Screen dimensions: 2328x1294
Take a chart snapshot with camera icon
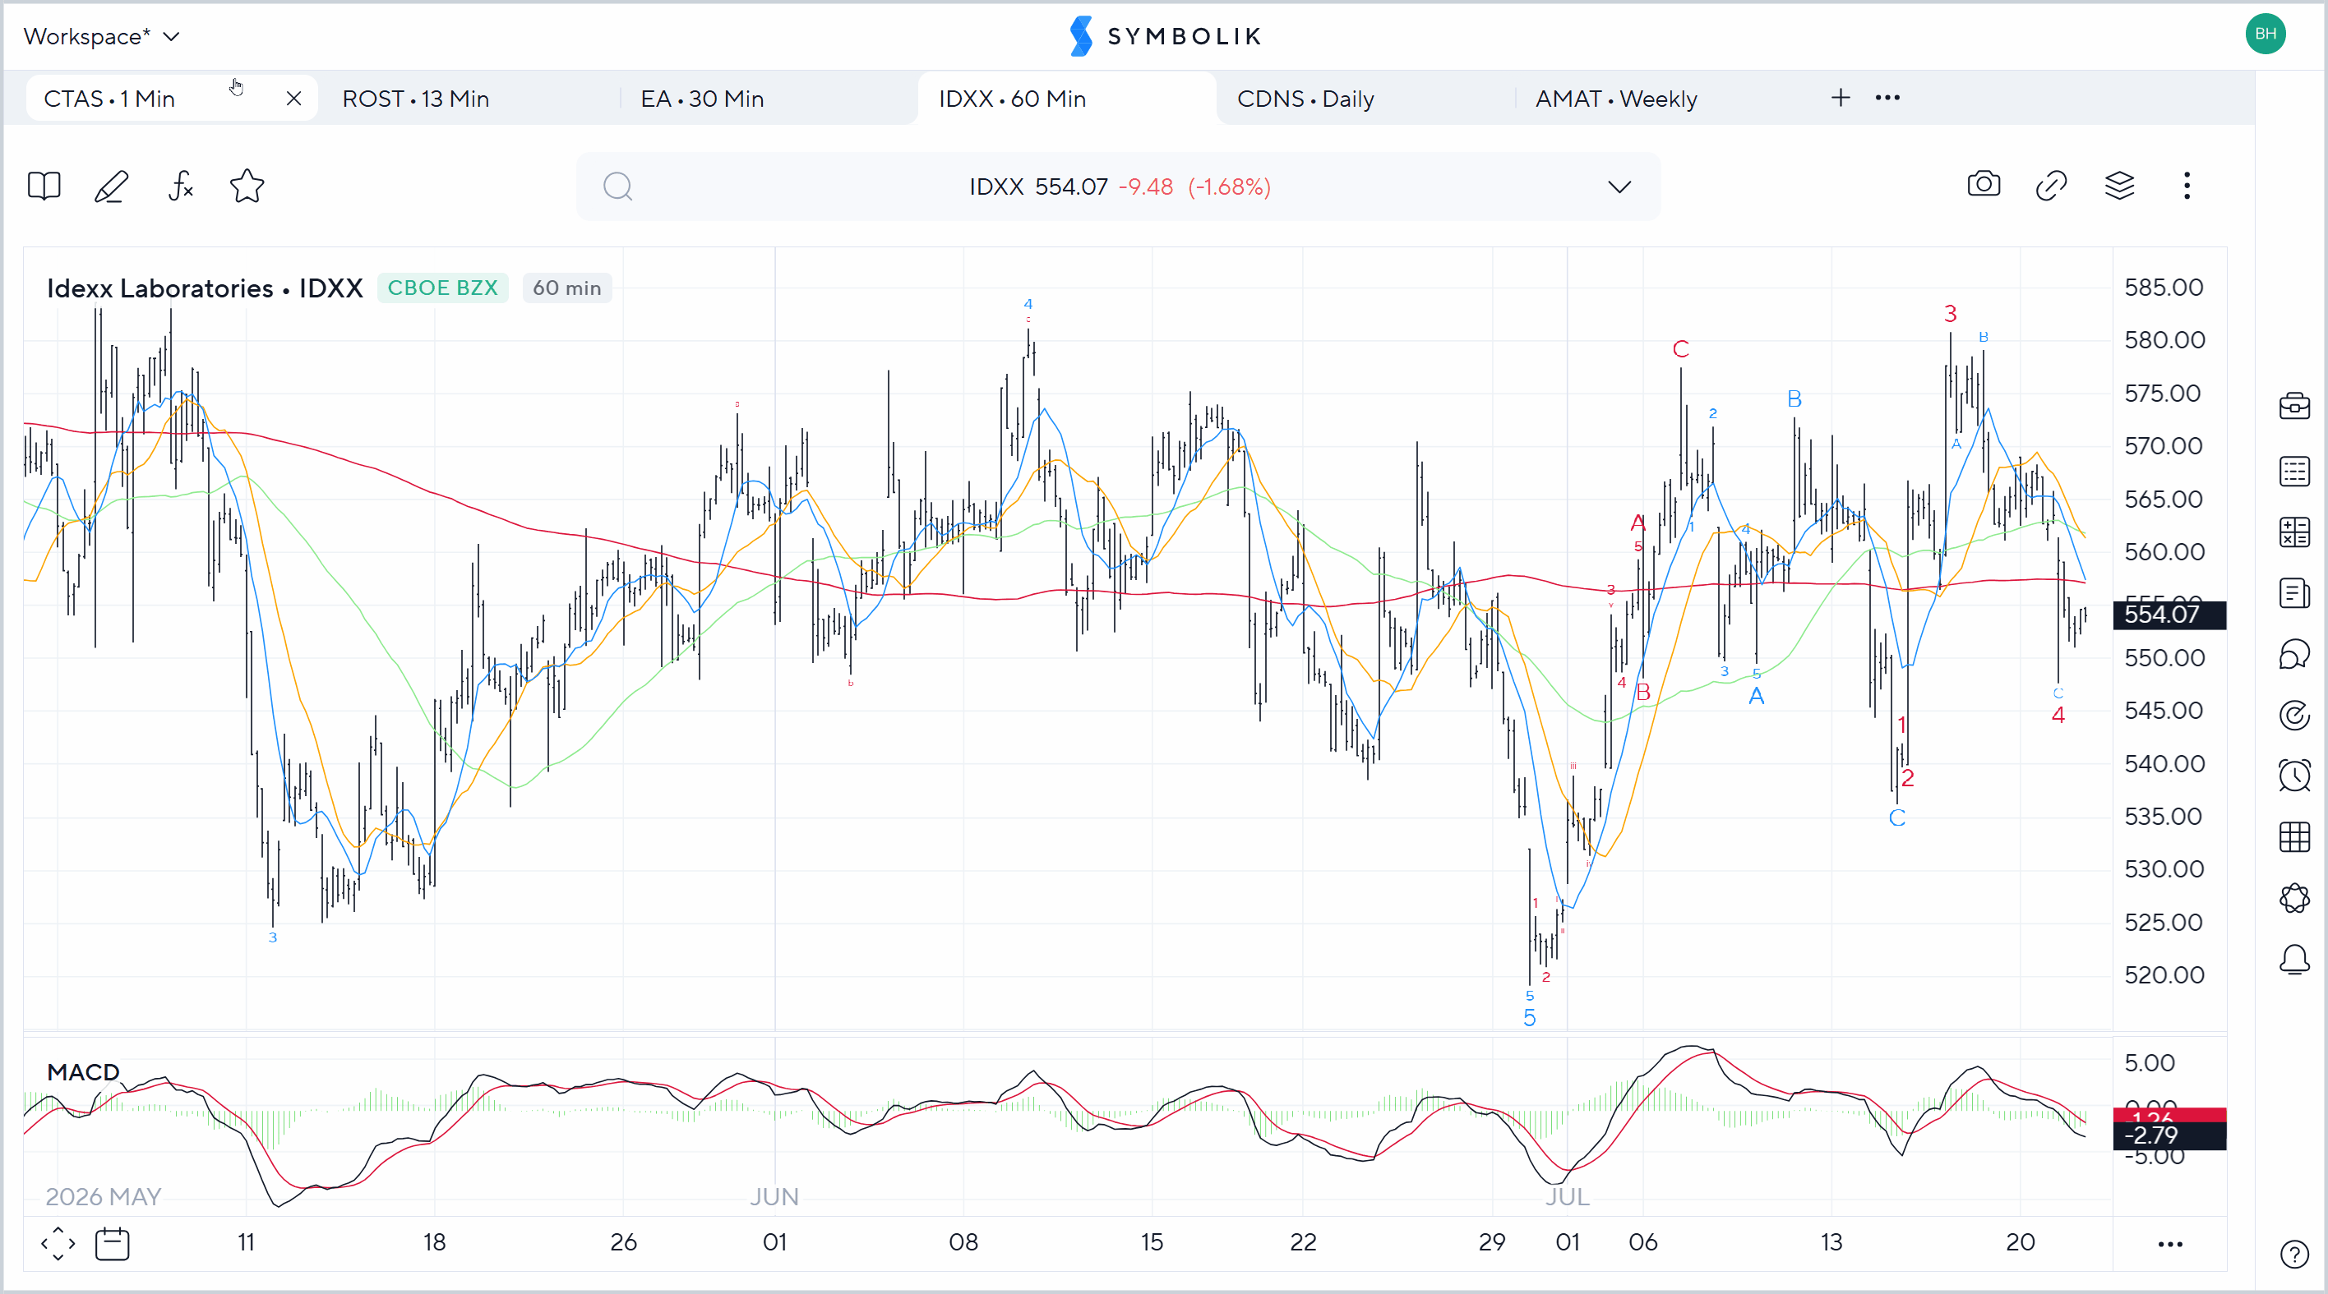click(1984, 185)
